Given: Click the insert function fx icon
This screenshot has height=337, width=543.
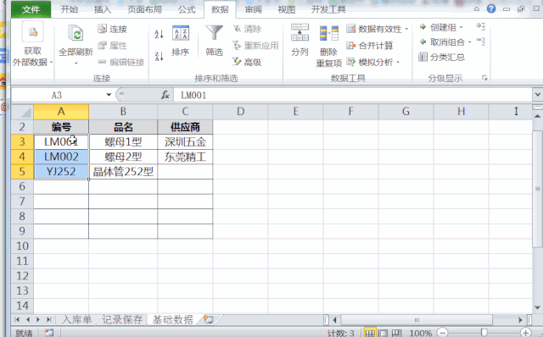Looking at the screenshot, I should point(165,95).
